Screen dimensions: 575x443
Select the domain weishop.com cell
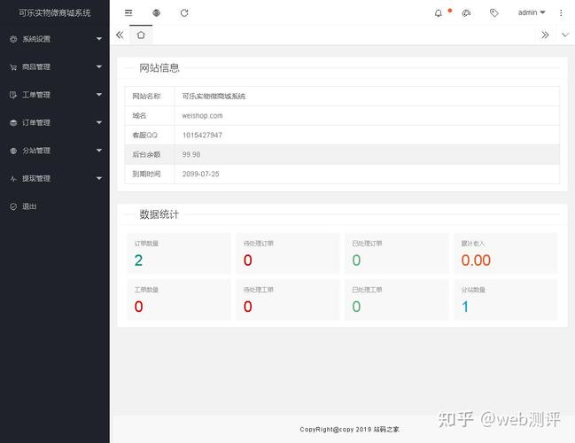point(367,115)
